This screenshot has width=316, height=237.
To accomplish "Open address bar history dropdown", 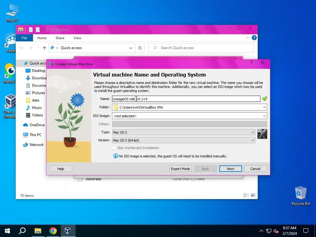I will pos(131,48).
